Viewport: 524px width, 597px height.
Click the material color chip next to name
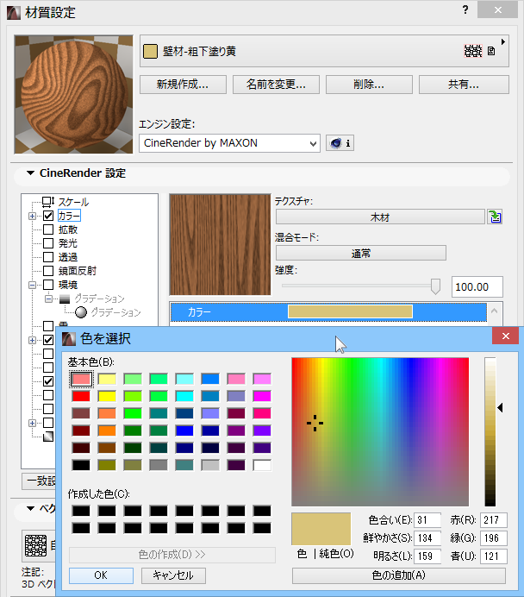coord(150,51)
